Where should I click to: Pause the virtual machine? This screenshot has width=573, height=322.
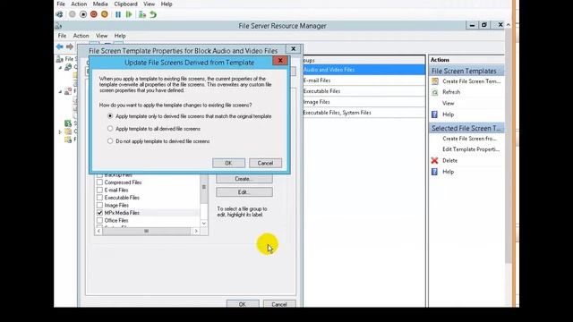(118, 14)
